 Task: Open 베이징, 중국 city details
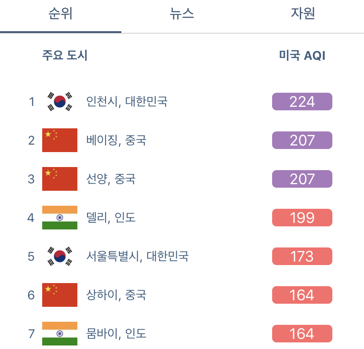click(116, 141)
